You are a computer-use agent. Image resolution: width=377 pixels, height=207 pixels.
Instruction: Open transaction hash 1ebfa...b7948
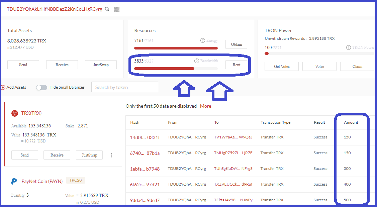[x=145, y=169]
